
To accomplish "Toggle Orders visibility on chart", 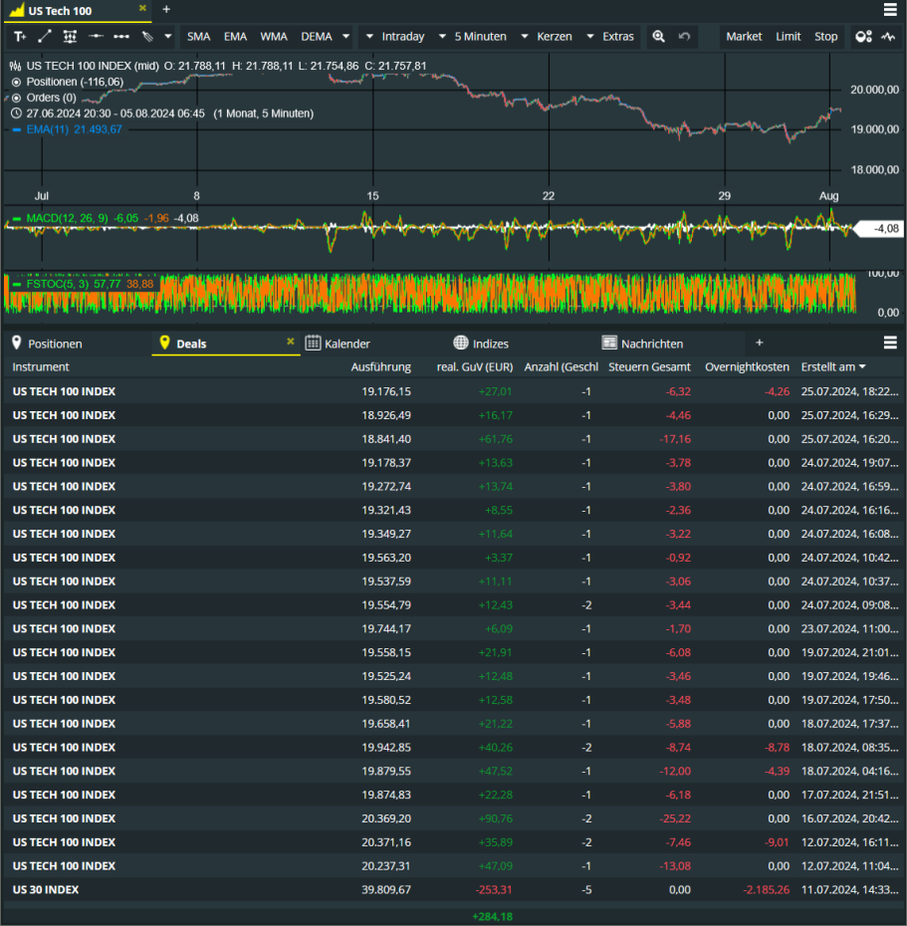I will click(x=16, y=98).
